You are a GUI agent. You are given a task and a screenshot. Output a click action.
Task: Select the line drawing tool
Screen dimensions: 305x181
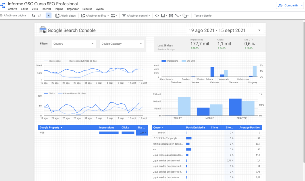point(178,15)
